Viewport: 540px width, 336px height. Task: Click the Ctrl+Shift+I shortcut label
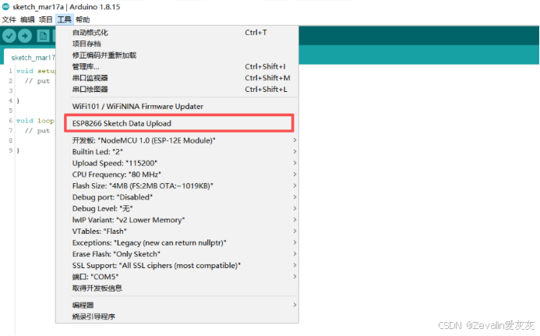coord(265,66)
